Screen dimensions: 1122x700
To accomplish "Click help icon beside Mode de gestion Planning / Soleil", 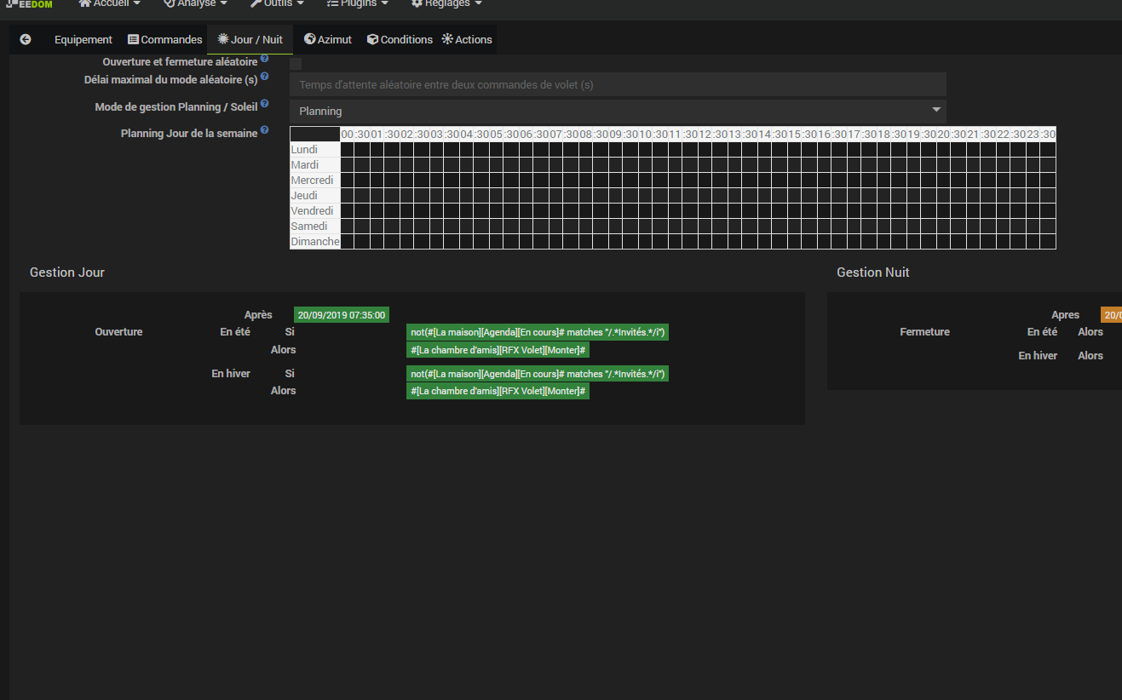I will point(264,104).
